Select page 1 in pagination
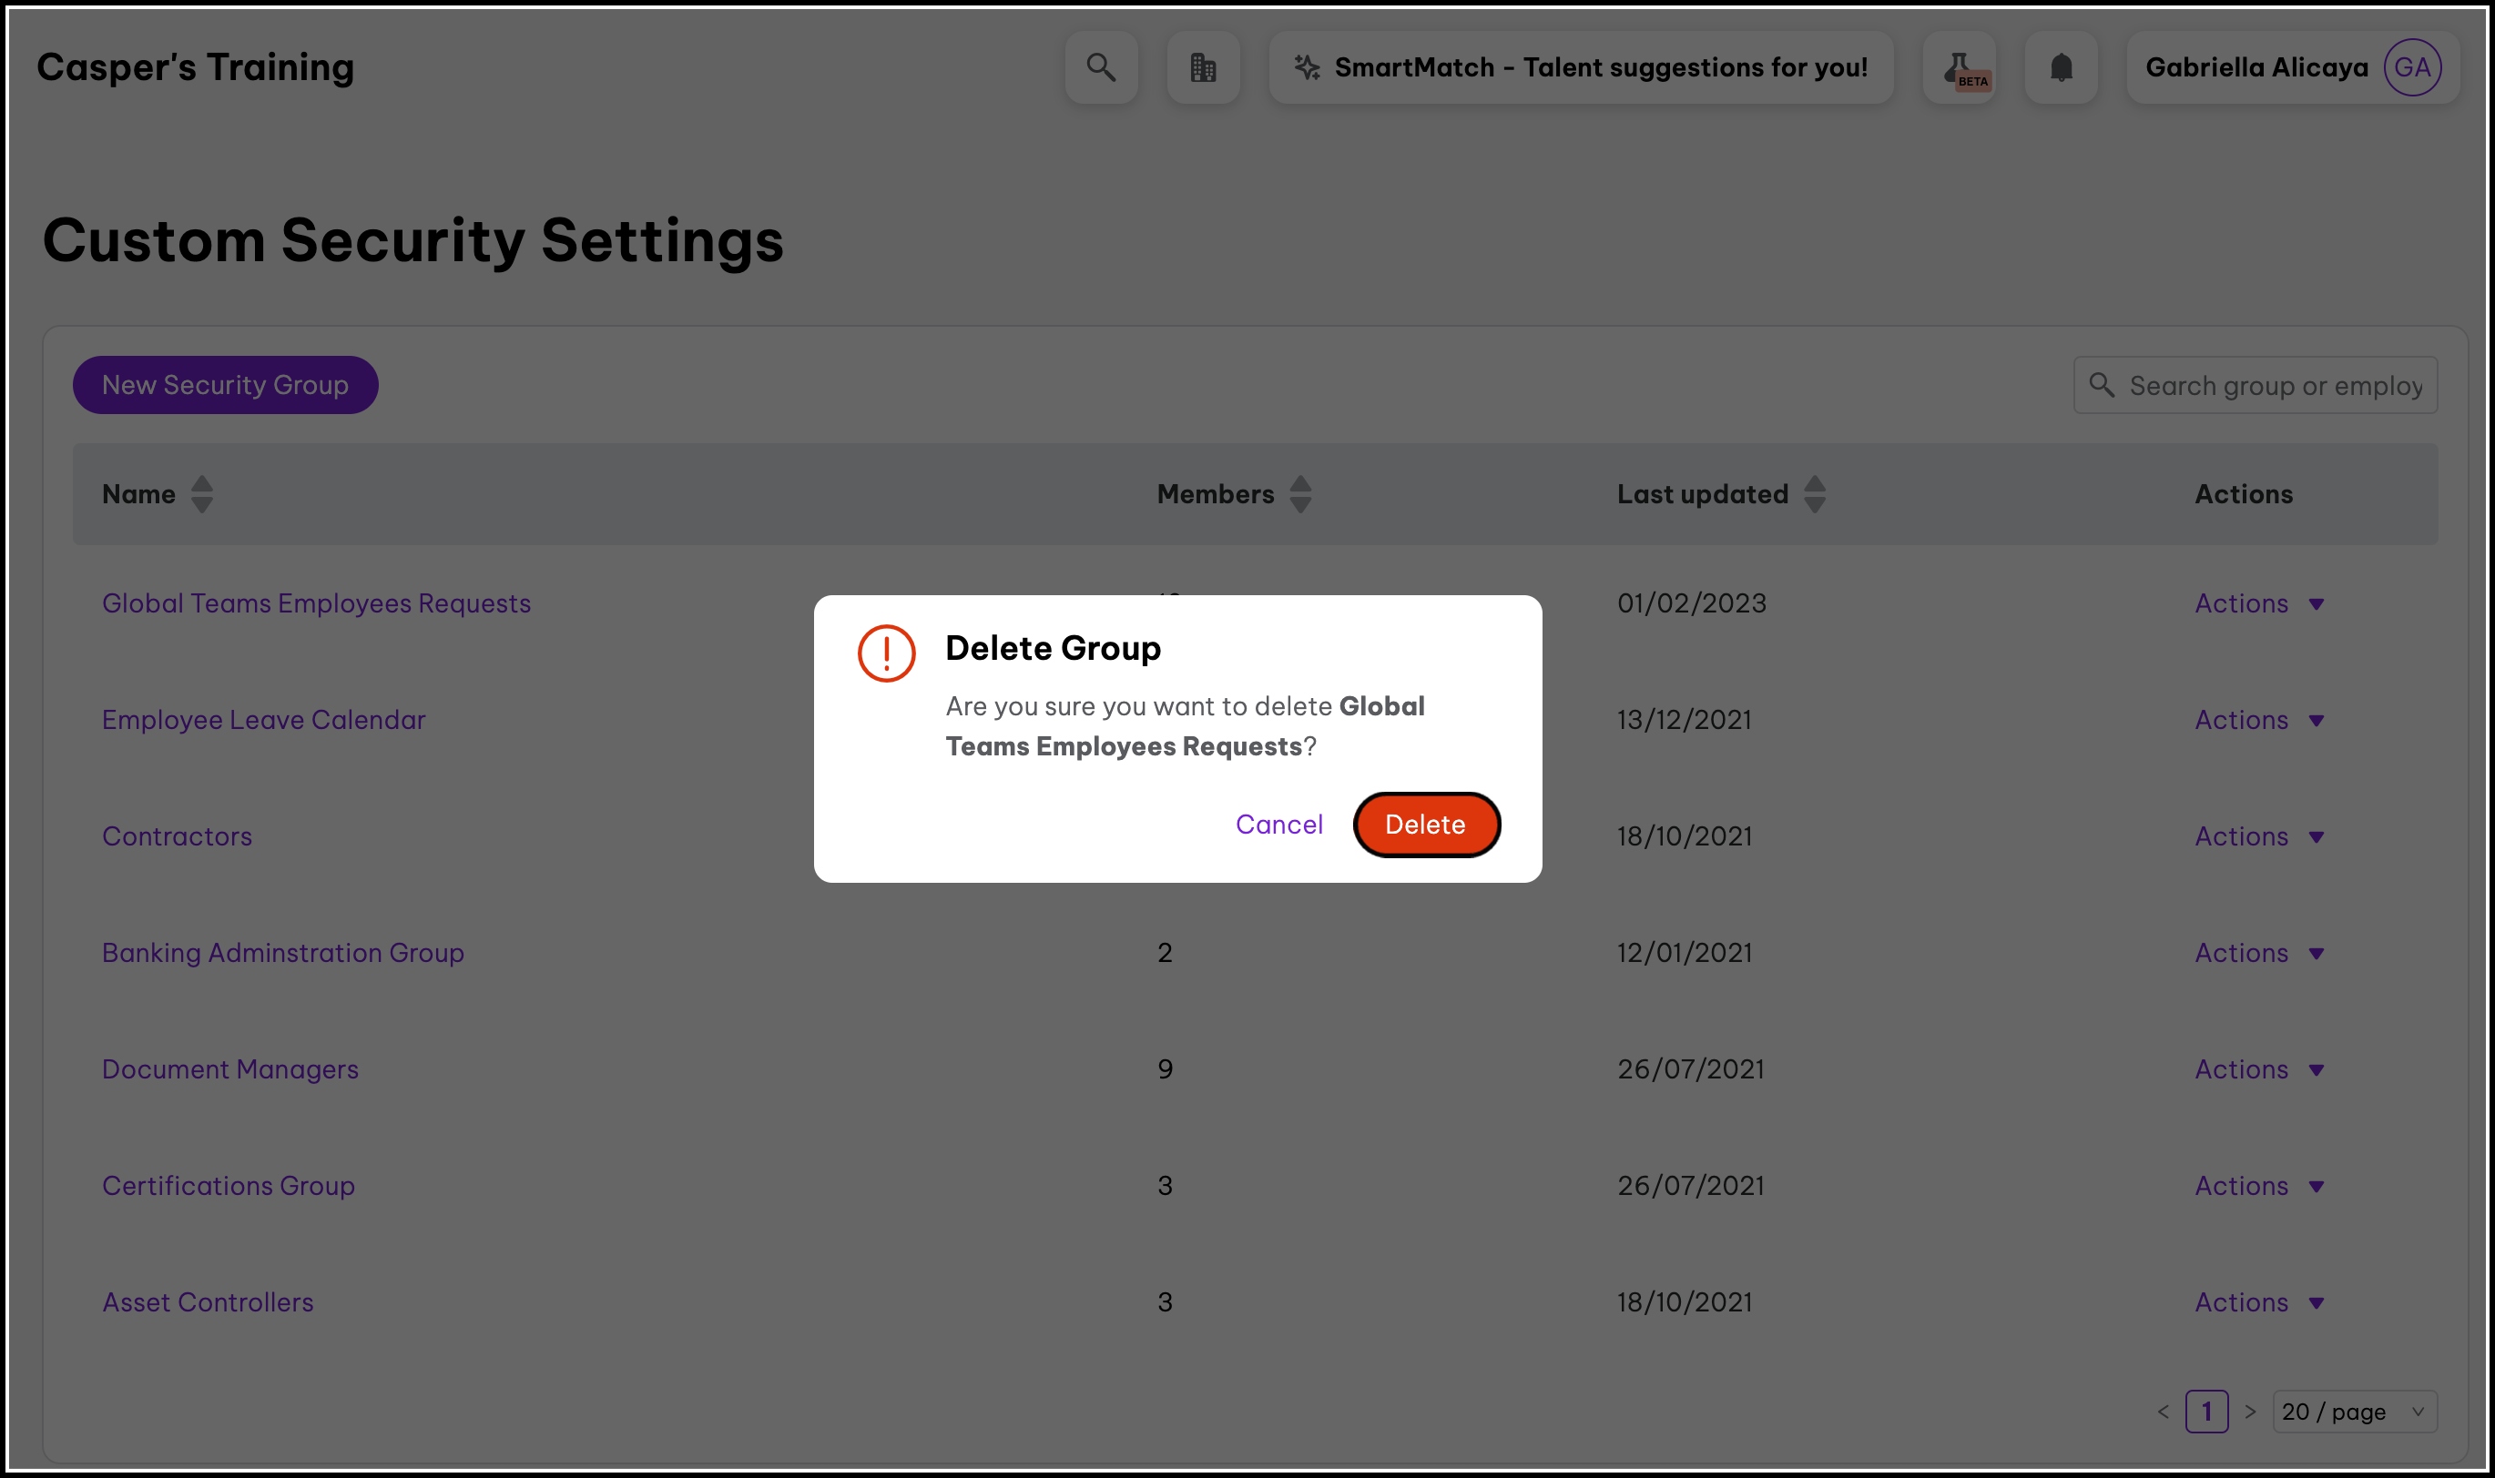 click(2206, 1412)
